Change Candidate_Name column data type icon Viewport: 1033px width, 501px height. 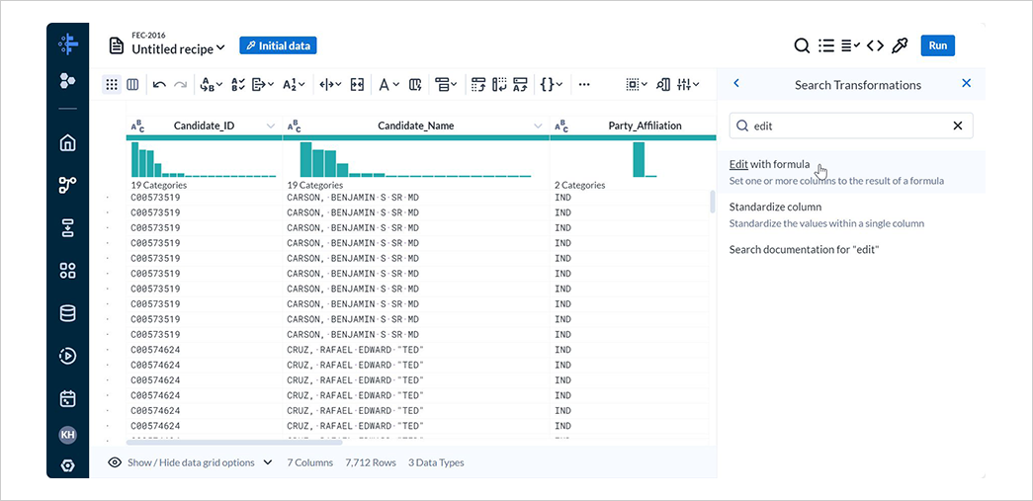(294, 125)
